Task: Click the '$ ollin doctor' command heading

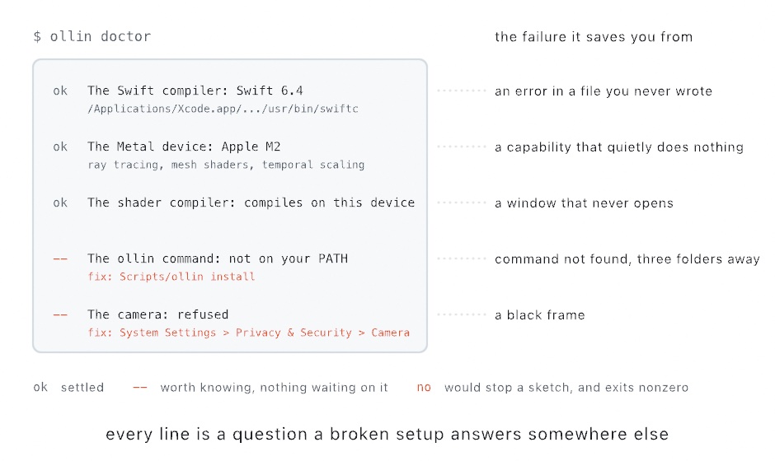Action: point(92,36)
